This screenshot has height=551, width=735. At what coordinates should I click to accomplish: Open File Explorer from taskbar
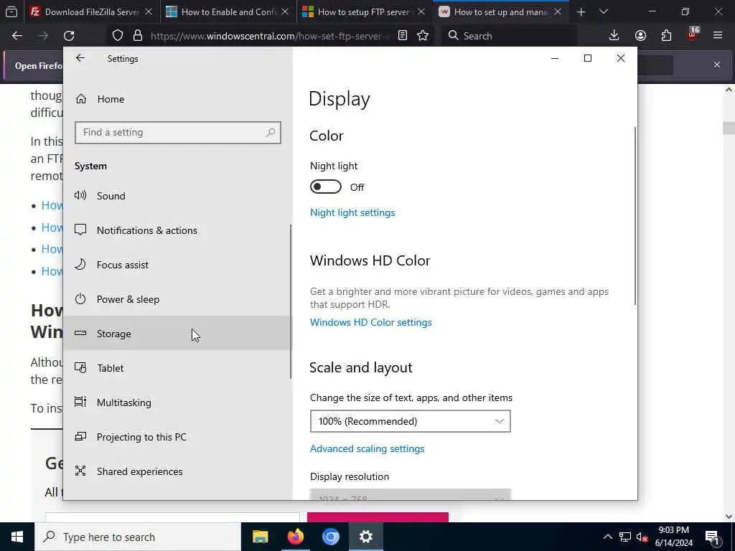[260, 537]
